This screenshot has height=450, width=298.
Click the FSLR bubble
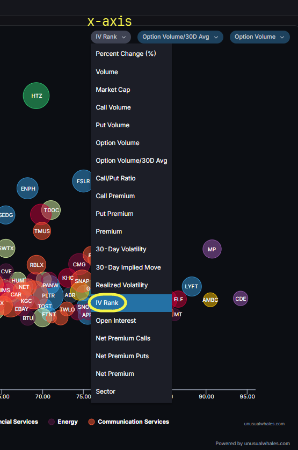82,181
